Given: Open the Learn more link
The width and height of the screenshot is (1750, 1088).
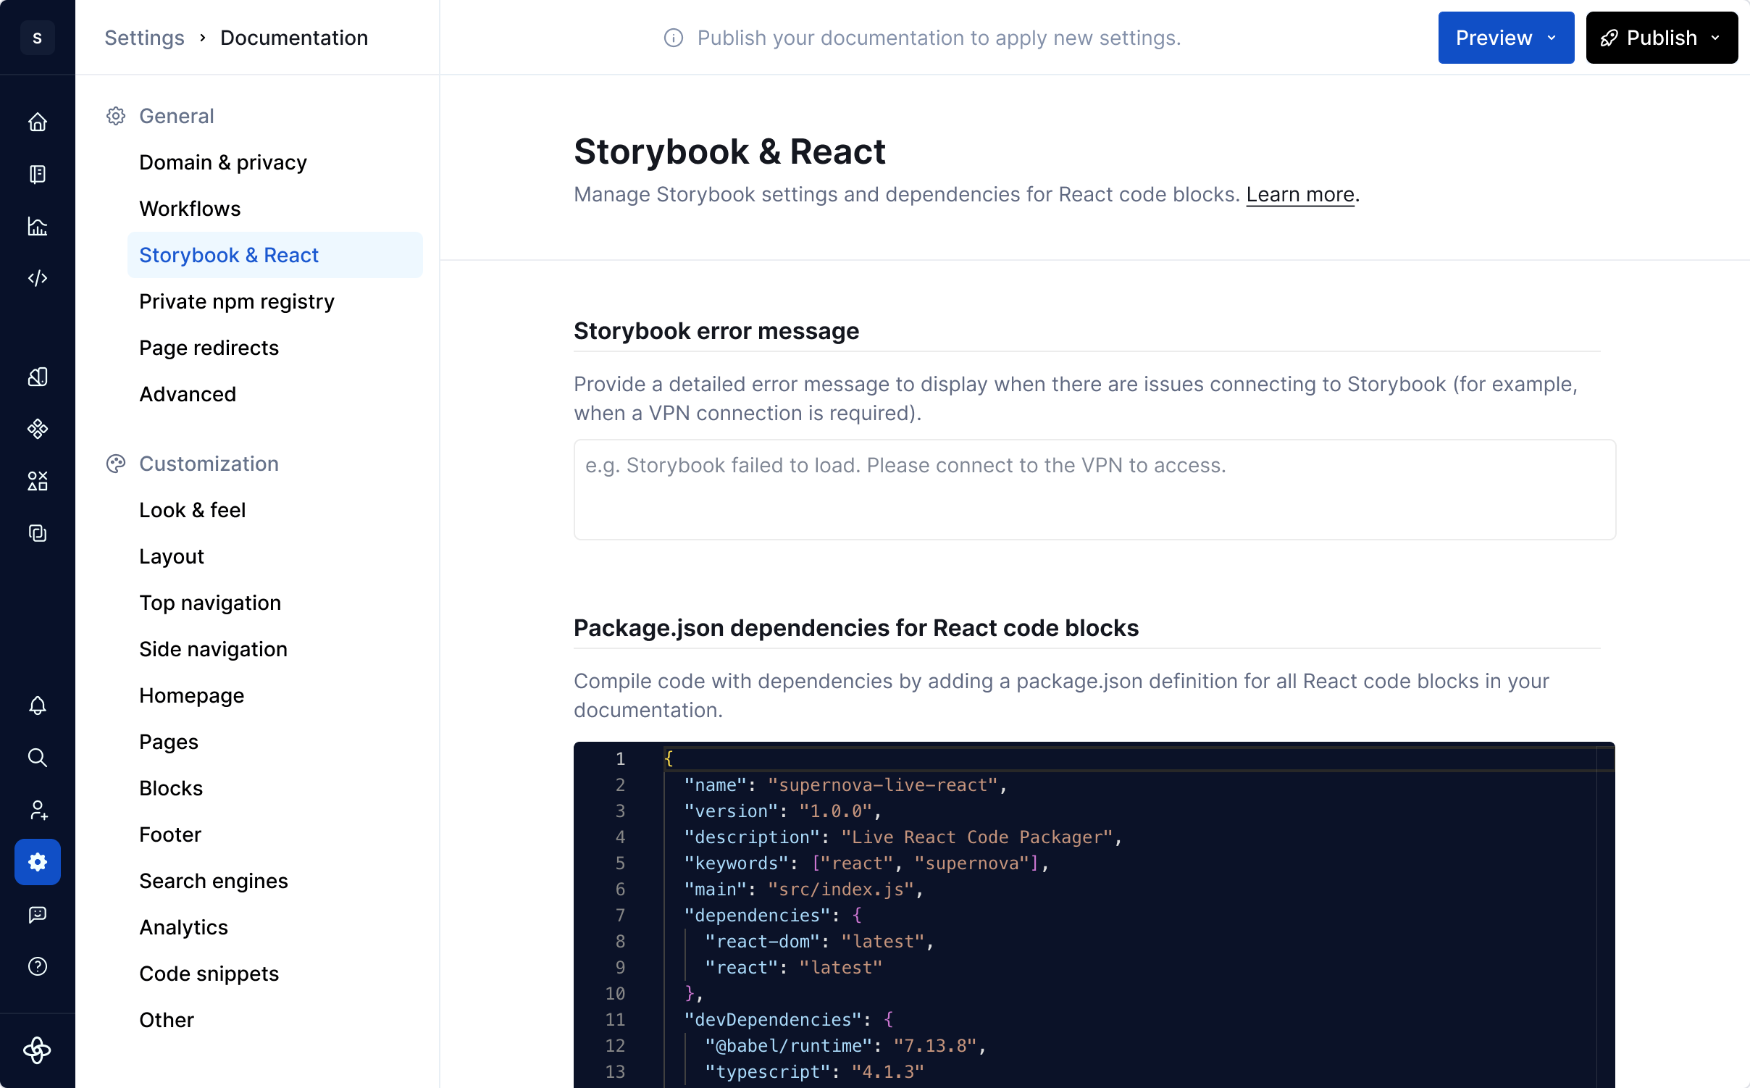Looking at the screenshot, I should tap(1300, 194).
